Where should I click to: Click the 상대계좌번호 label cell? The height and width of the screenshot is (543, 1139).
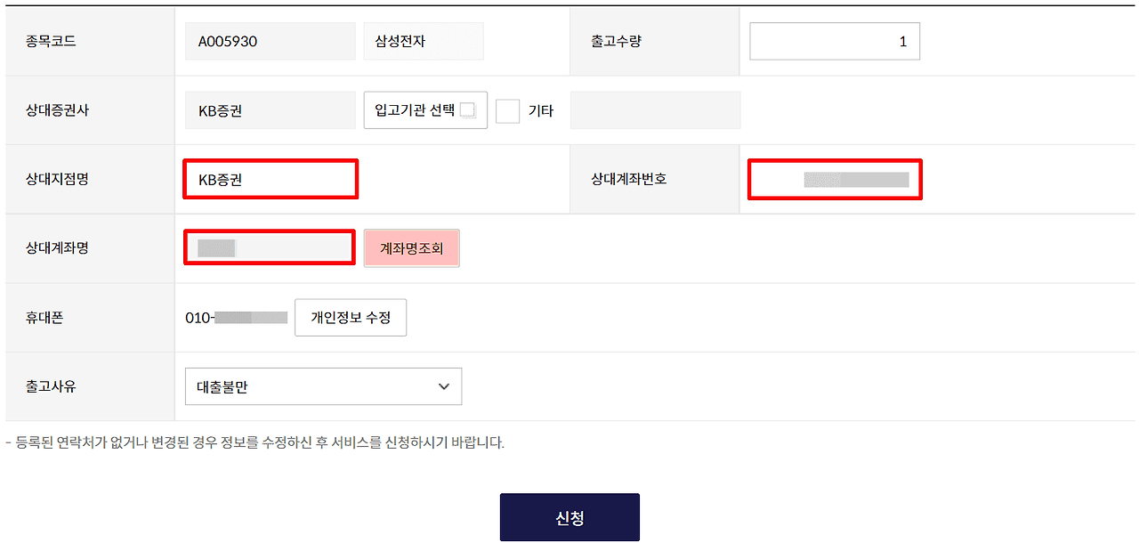(x=629, y=179)
